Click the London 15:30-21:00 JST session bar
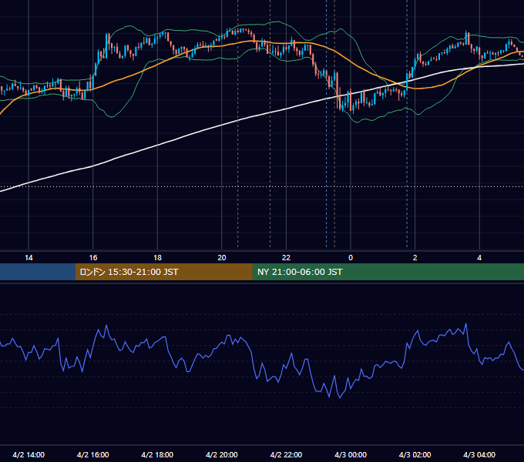 click(163, 272)
